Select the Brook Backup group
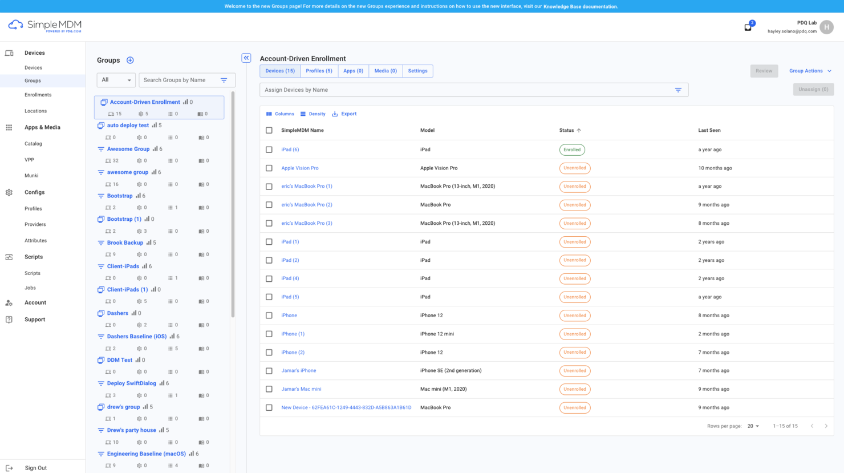The height and width of the screenshot is (473, 844). (x=125, y=243)
